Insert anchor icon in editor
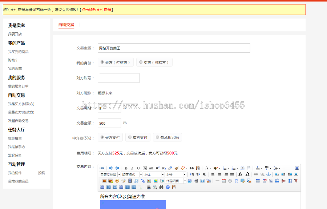327x209 pixels. pos(269,174)
